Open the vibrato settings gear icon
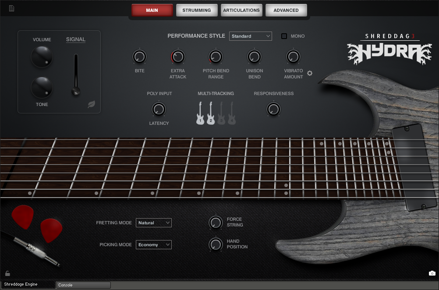The width and height of the screenshot is (439, 290). 310,73
